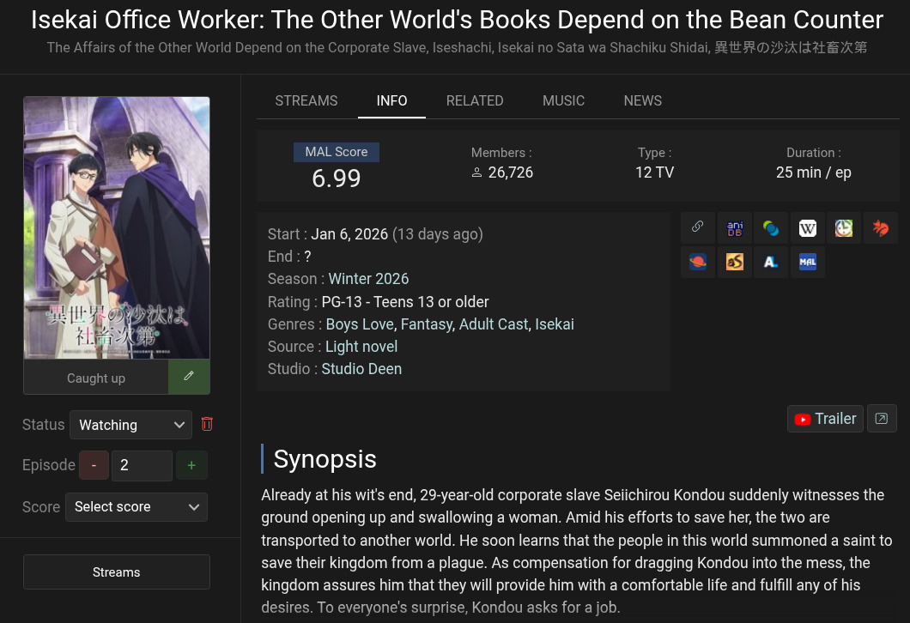The width and height of the screenshot is (910, 623).
Task: Open the AniList AL icon
Action: 771,263
